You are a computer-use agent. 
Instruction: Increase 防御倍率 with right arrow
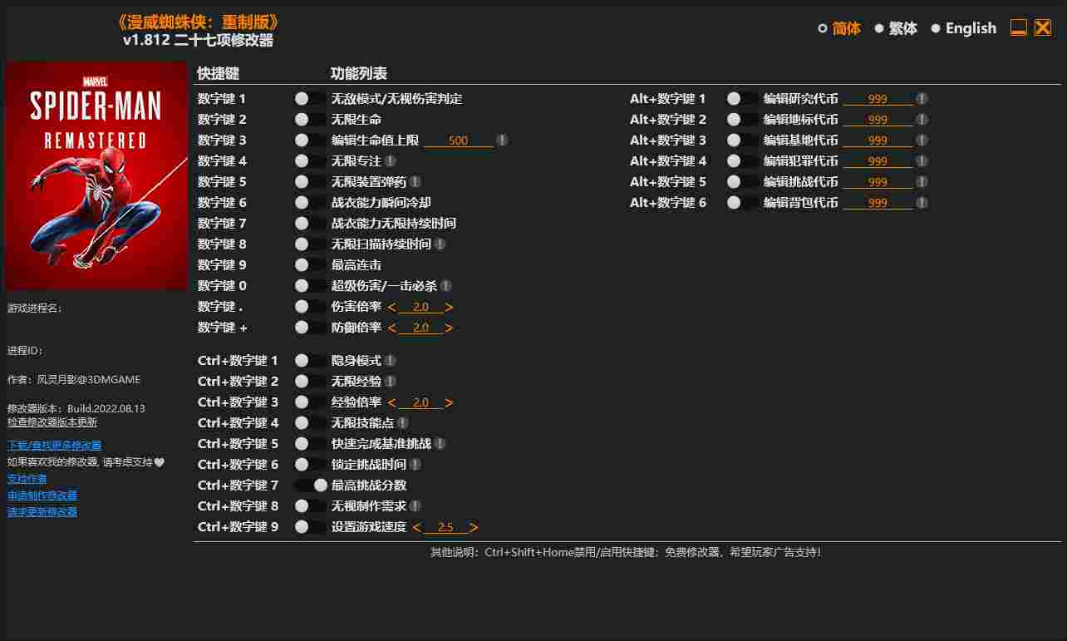(x=449, y=328)
